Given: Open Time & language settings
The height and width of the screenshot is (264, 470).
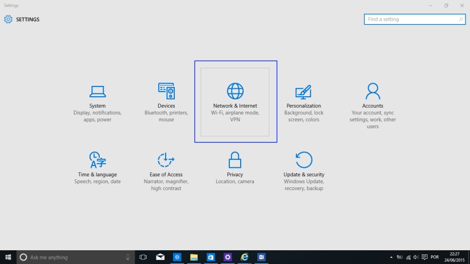Looking at the screenshot, I should coord(97,168).
